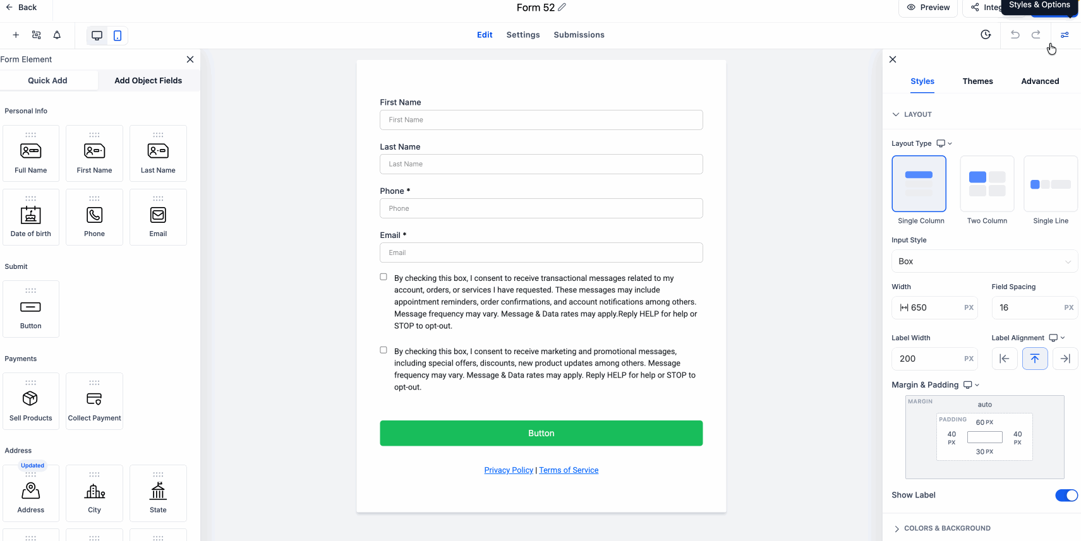Add the Date of birth element
Viewport: 1081px width, 541px height.
31,217
